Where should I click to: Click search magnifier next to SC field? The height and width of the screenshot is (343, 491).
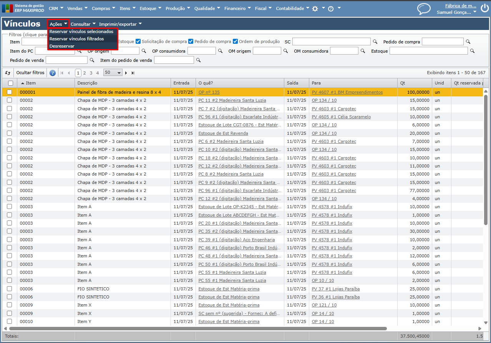(x=375, y=41)
